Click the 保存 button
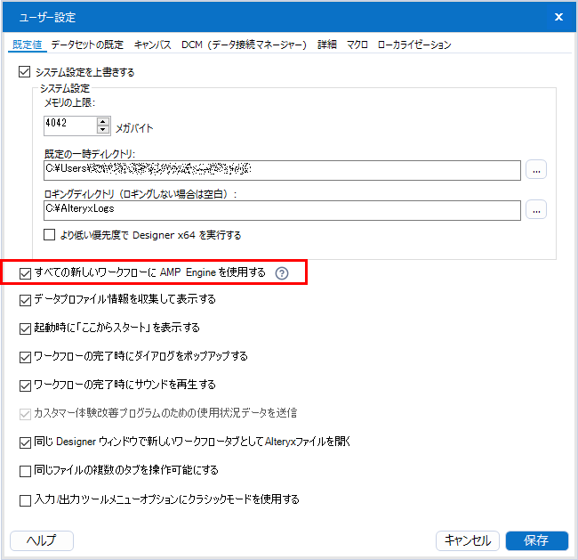This screenshot has height=560, width=578. 536,540
